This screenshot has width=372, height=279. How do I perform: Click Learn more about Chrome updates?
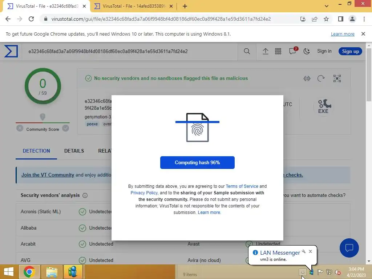(x=343, y=34)
